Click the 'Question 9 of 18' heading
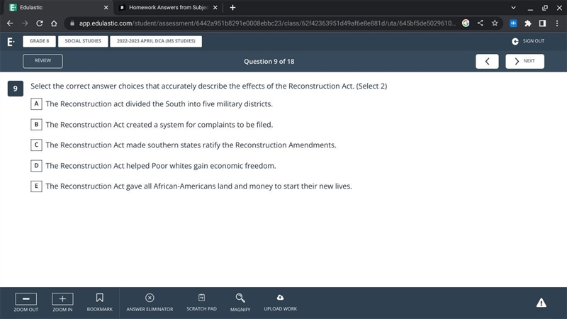 point(269,62)
